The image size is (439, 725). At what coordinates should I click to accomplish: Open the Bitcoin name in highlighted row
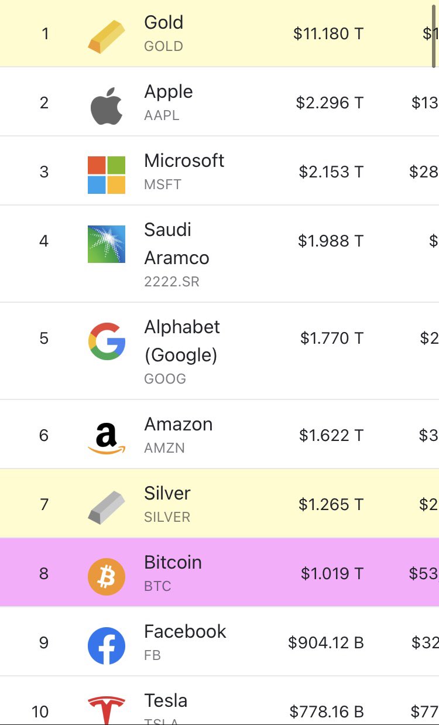pyautogui.click(x=173, y=562)
